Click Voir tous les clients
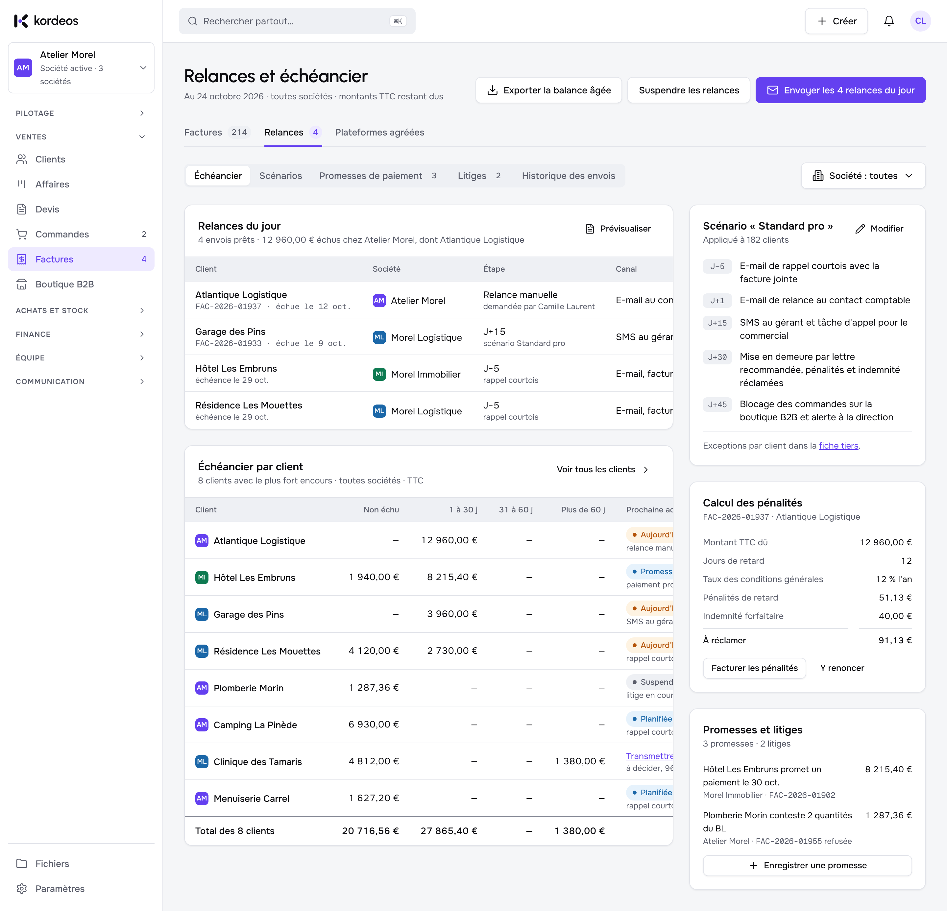Viewport: 947px width, 911px height. (x=602, y=469)
